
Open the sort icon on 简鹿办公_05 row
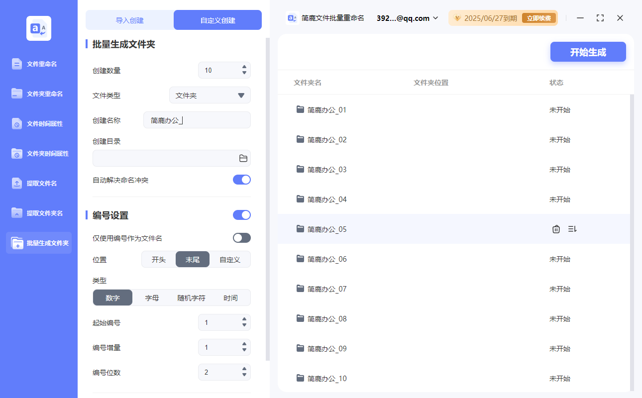point(572,229)
